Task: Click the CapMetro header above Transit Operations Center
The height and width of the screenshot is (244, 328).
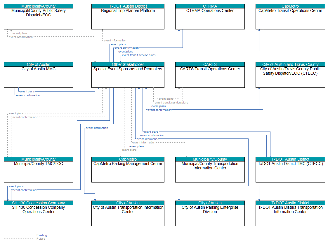Action: [x=290, y=6]
